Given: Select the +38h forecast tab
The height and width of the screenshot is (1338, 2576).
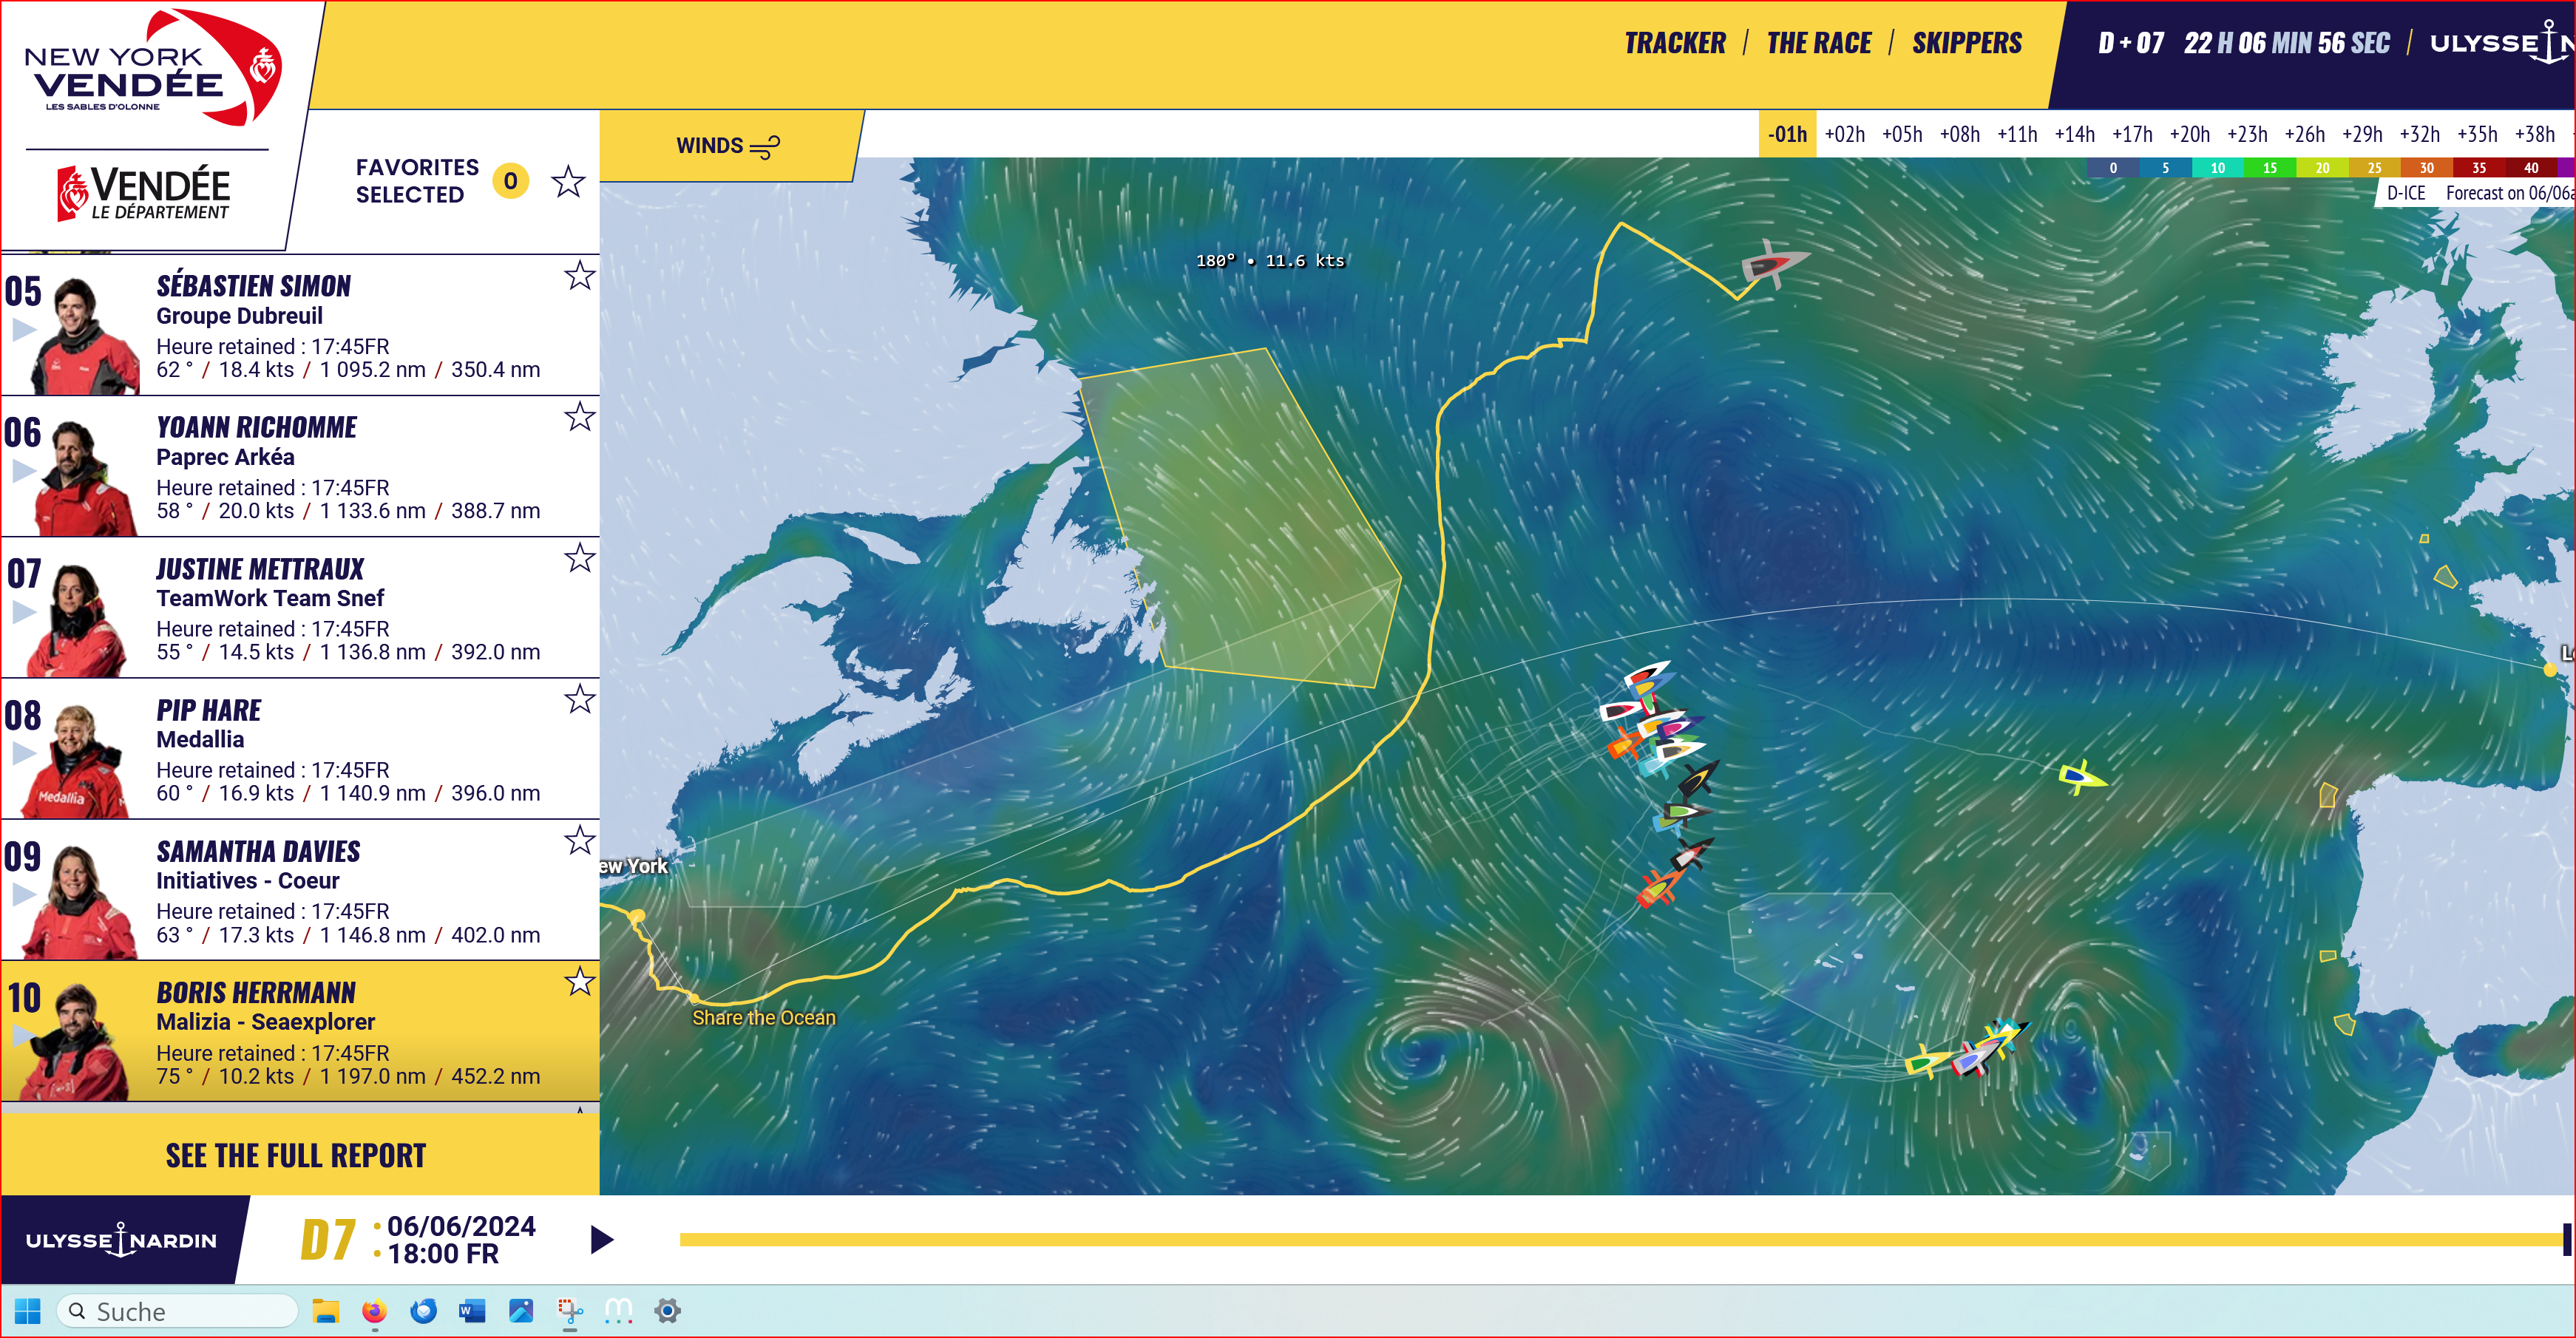Looking at the screenshot, I should (2534, 134).
